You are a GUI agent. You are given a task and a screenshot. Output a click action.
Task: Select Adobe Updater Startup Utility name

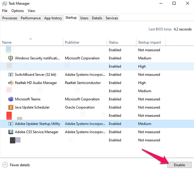point(38,124)
